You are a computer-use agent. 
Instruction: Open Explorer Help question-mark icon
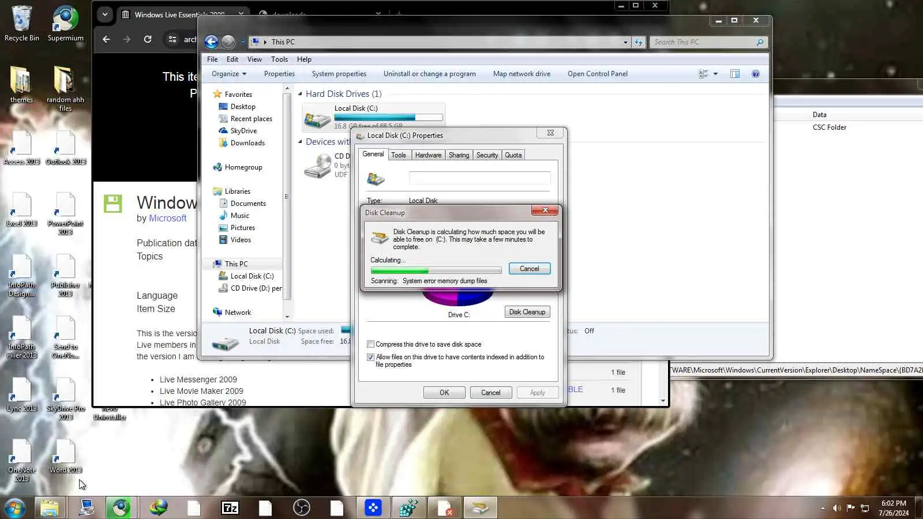click(x=756, y=74)
